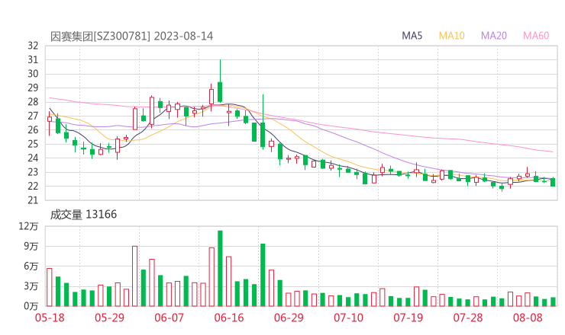Click the 12万 volume axis label
Image resolution: width=565 pixels, height=335 pixels.
point(28,226)
